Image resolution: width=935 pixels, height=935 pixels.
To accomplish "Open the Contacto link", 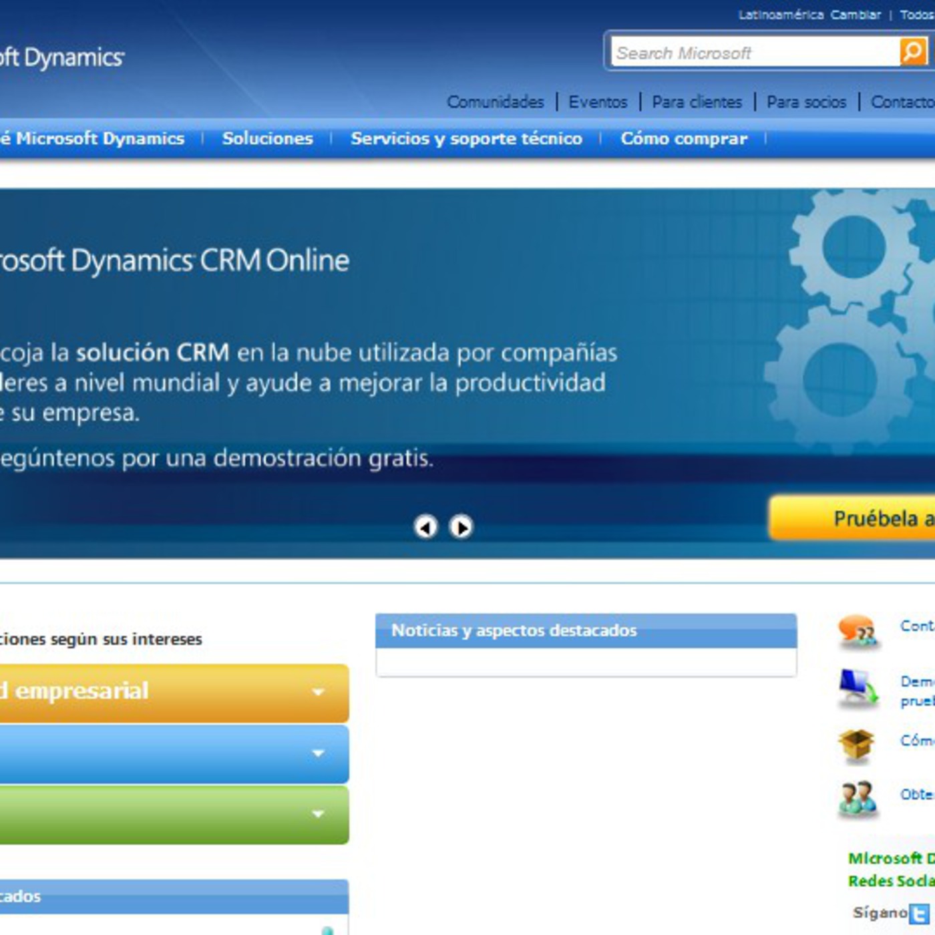I will pyautogui.click(x=903, y=102).
